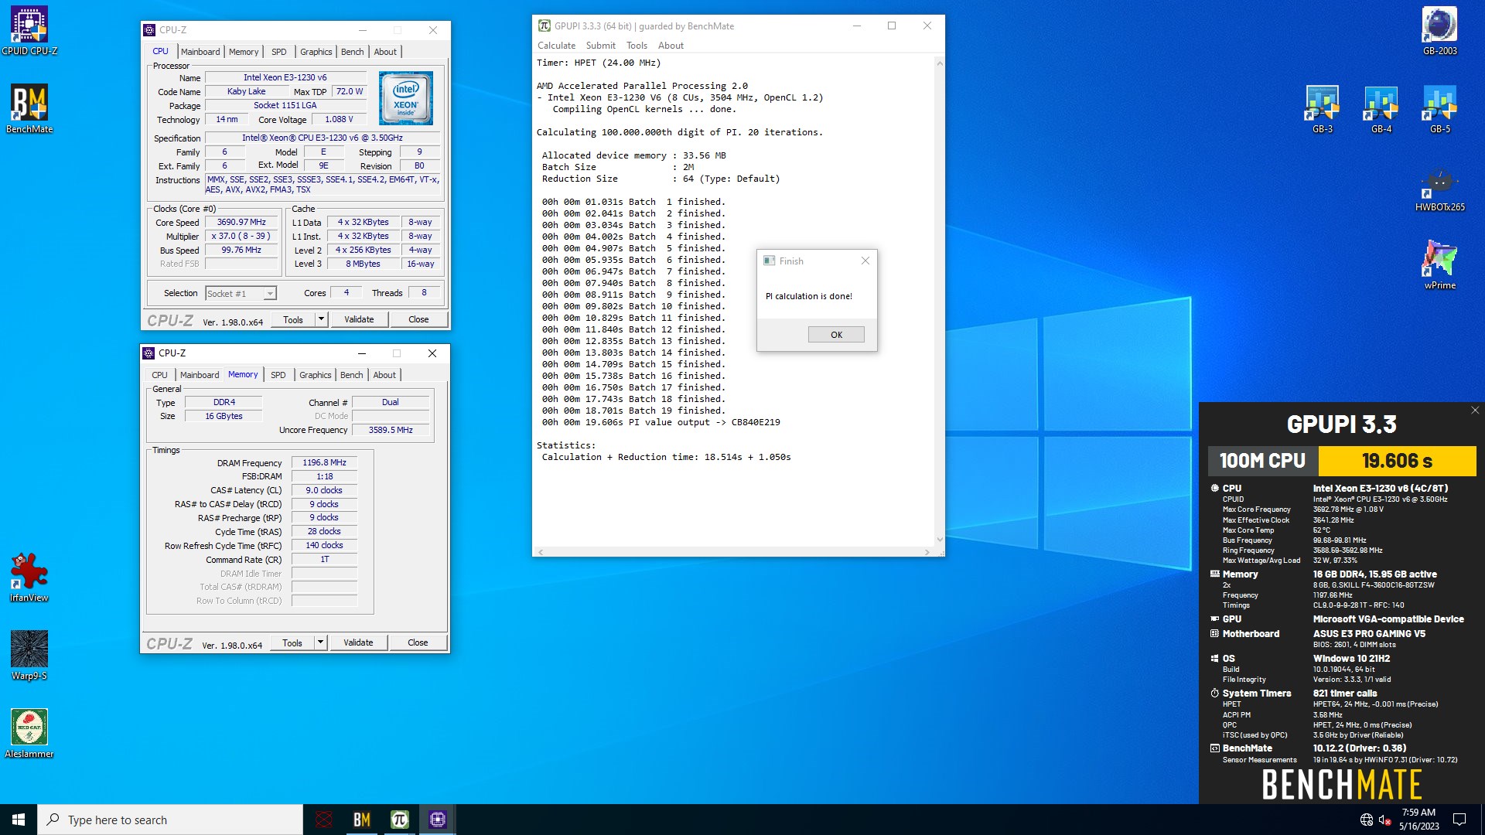Open About tab in top CPU-Z
The image size is (1485, 835).
point(385,52)
